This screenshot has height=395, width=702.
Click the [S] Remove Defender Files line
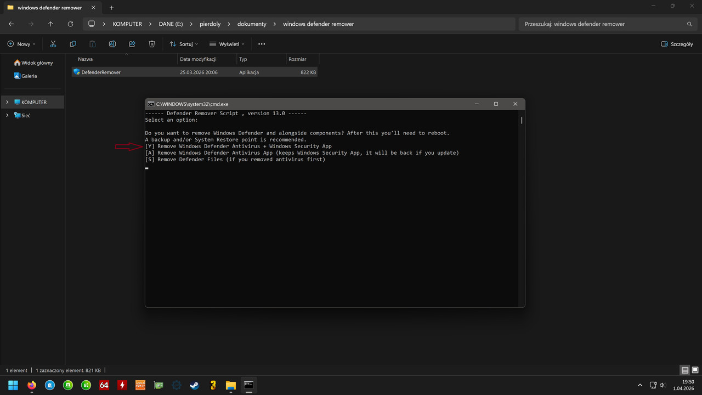pos(235,159)
